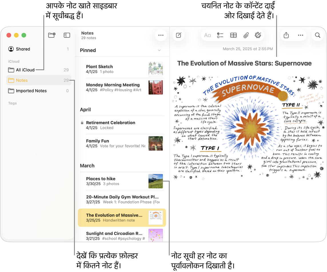
Task: Click the iCloud section header
Action: pyautogui.click(x=14, y=61)
